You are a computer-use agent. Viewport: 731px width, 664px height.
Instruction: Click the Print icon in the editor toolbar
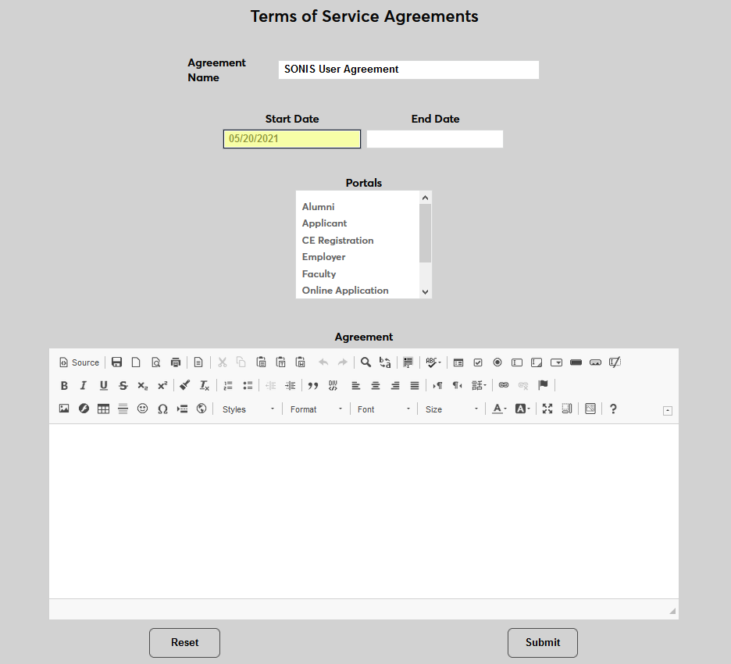point(176,362)
